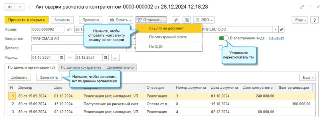Click 'Провести и закрыть' button
Viewport: 328px width, 126px height.
pyautogui.click(x=27, y=20)
